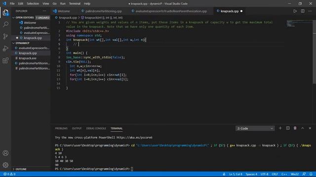Open the Help menu
This screenshot has width=316, height=177.
click(x=87, y=3)
